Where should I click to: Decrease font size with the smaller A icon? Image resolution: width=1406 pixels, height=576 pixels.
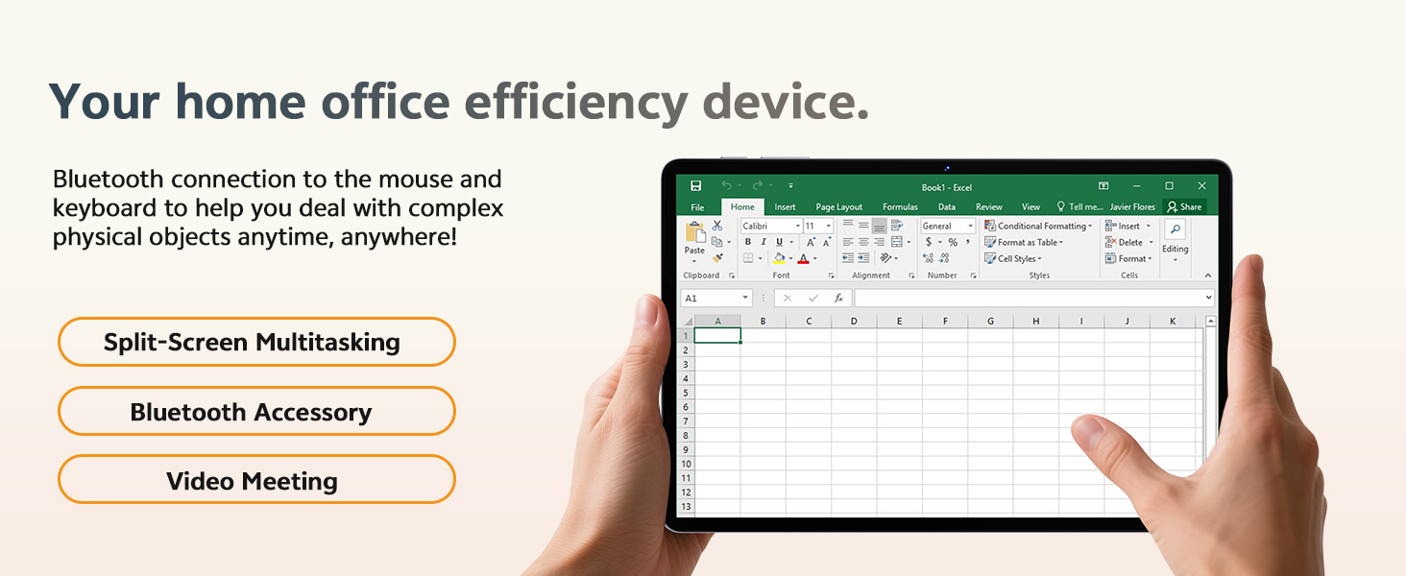point(827,242)
